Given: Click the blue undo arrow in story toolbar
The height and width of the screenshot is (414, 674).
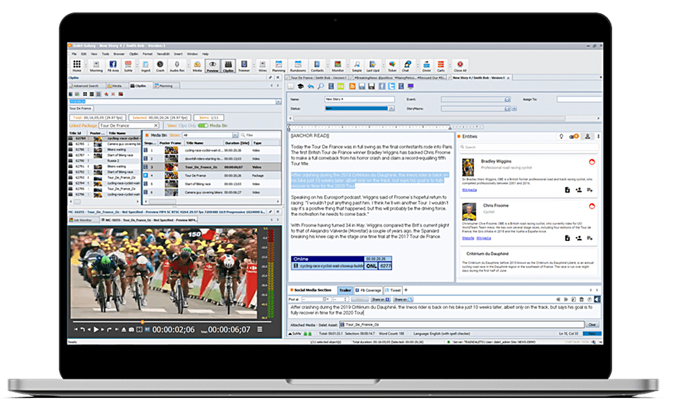Looking at the screenshot, I should point(311,86).
